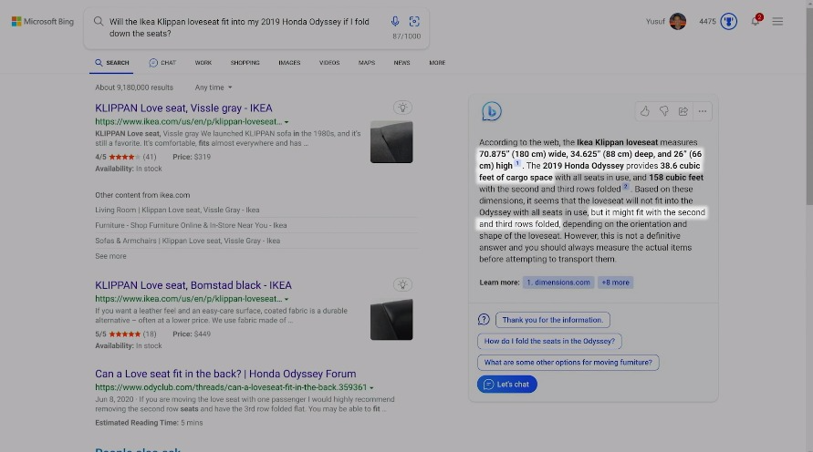Image resolution: width=813 pixels, height=452 pixels.
Task: Open Can a Love seat fit in the back link
Action: (225, 374)
